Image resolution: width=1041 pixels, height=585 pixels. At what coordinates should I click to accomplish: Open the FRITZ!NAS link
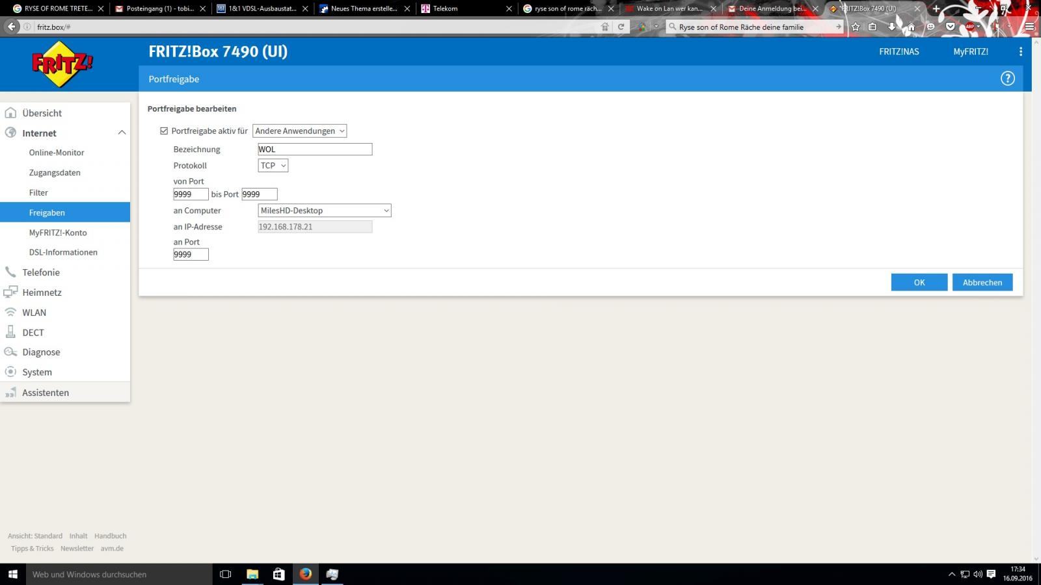(x=899, y=51)
